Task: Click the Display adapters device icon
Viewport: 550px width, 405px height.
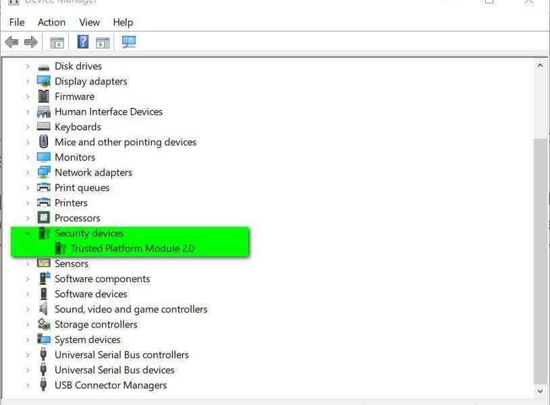Action: point(44,81)
